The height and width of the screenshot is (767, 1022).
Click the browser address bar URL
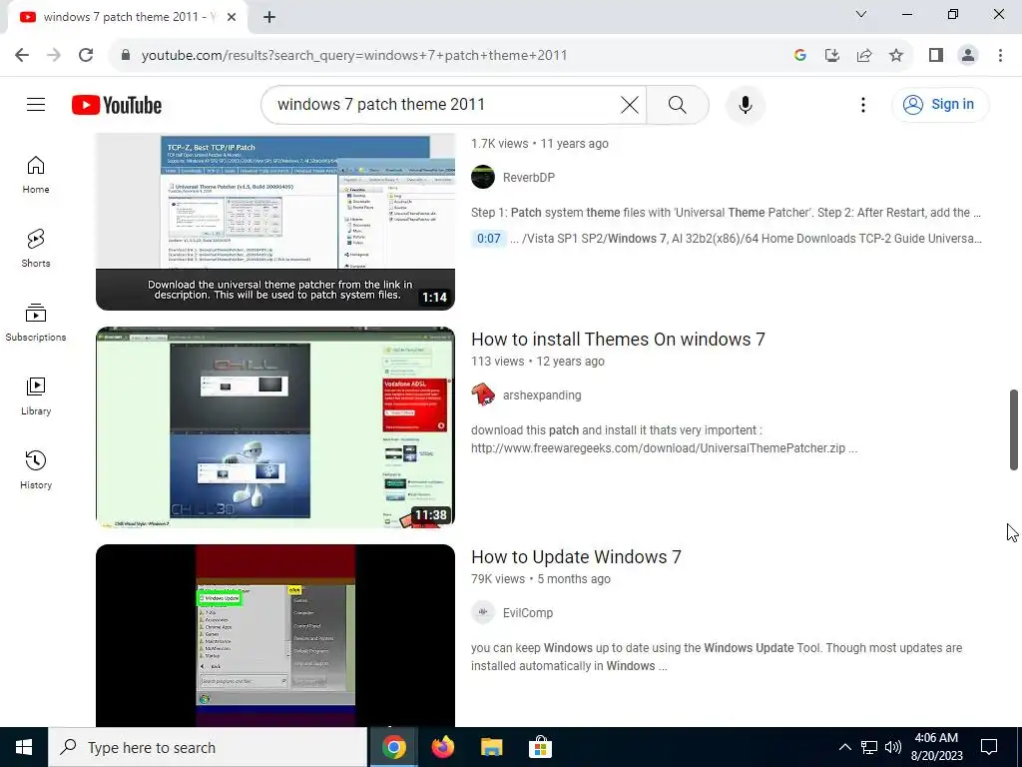pos(354,56)
